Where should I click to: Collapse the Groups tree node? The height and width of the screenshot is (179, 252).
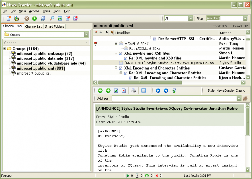tap(5, 49)
